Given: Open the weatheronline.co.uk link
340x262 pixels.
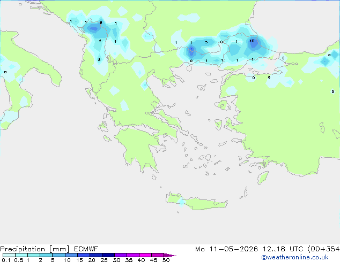Looking at the screenshot, I should [x=295, y=257].
